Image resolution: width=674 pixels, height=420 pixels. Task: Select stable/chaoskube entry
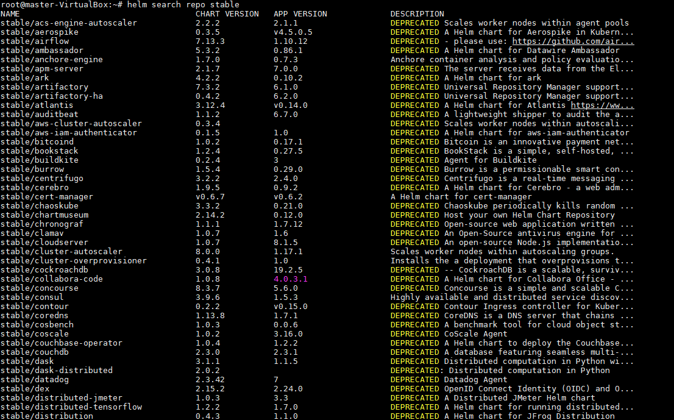click(40, 206)
